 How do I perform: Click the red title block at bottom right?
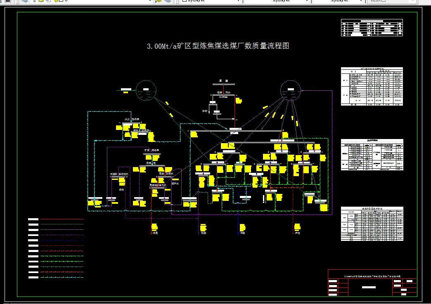[372, 283]
